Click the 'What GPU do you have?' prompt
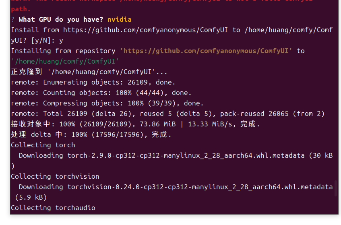This screenshot has height=225, width=341. pyautogui.click(x=61, y=20)
